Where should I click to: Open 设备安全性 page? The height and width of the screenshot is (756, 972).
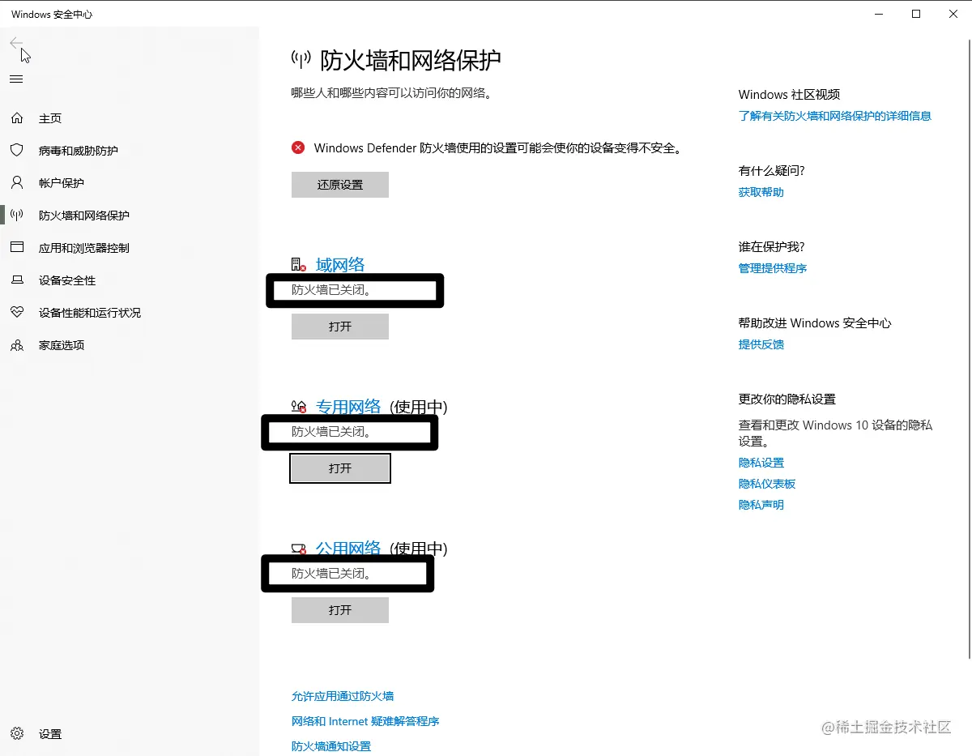(67, 280)
